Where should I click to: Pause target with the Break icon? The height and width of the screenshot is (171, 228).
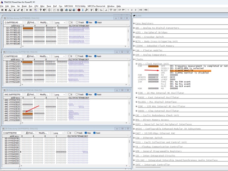(30, 10)
